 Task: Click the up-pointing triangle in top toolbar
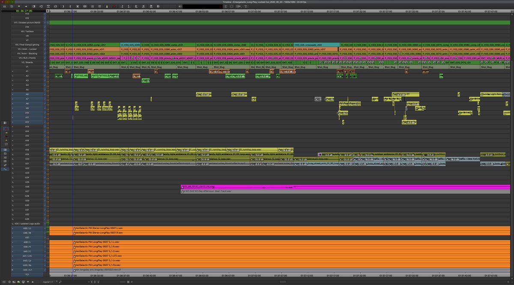(x=26, y=6)
